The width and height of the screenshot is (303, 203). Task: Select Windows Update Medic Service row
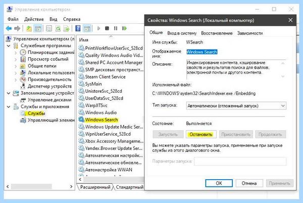click(x=111, y=127)
